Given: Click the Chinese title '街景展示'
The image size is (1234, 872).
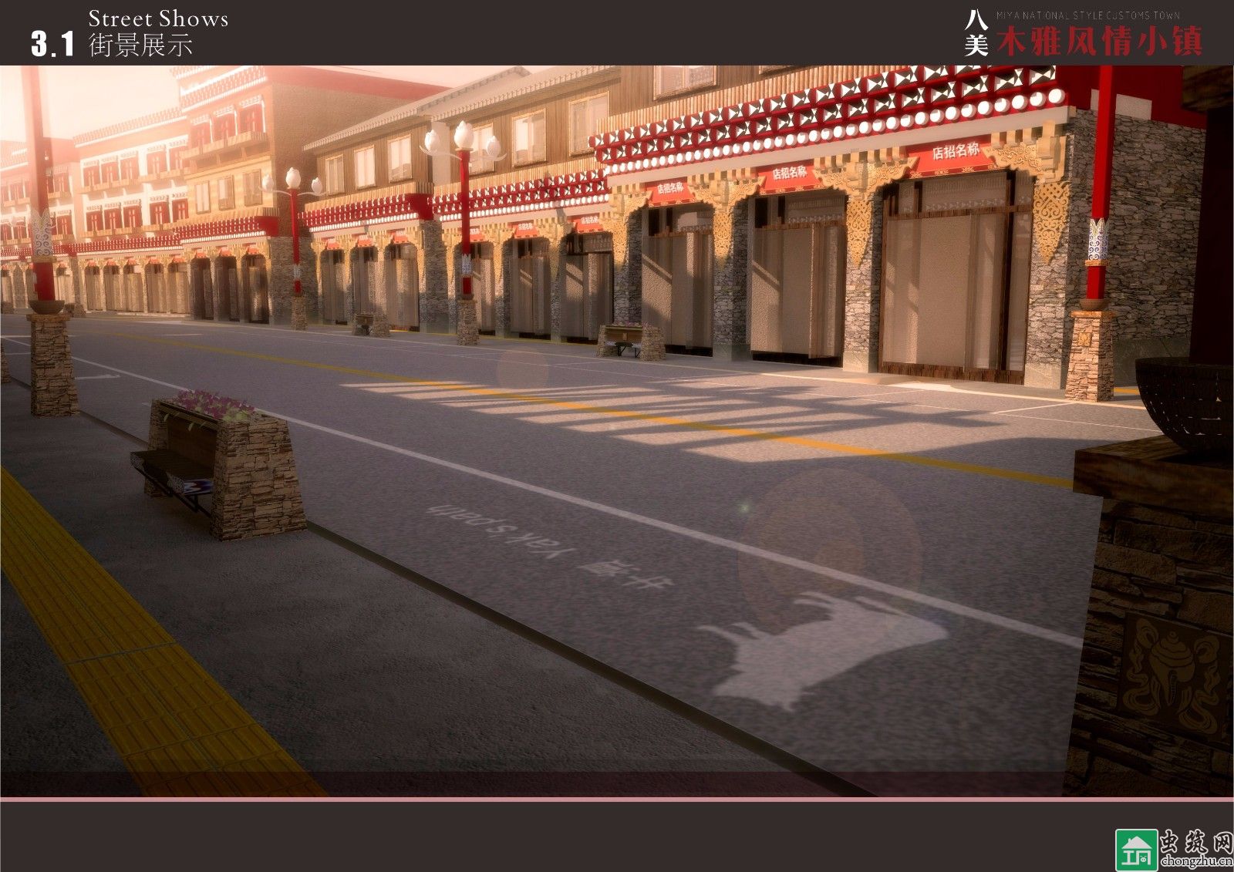Looking at the screenshot, I should (x=140, y=45).
